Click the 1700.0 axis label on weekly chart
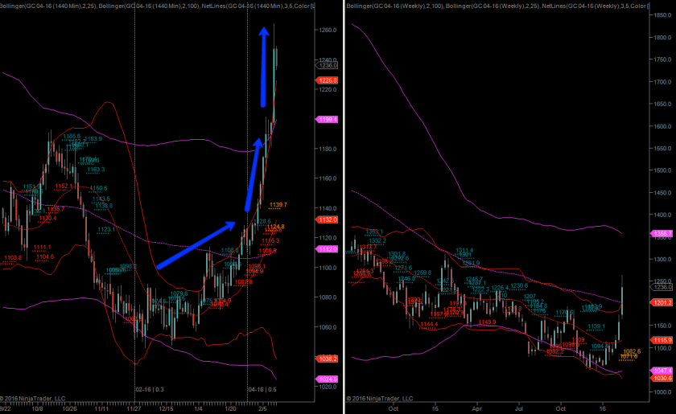The width and height of the screenshot is (676, 414). pyautogui.click(x=662, y=82)
